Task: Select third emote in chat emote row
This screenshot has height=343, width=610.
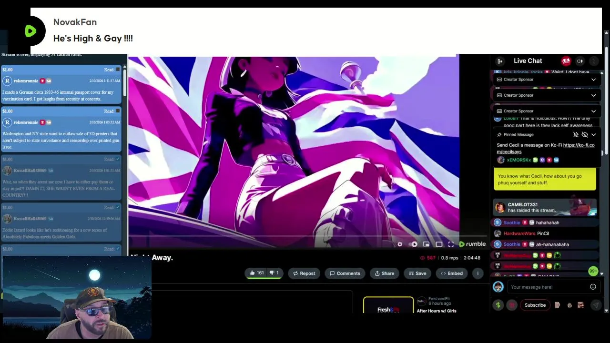Action: (x=581, y=305)
